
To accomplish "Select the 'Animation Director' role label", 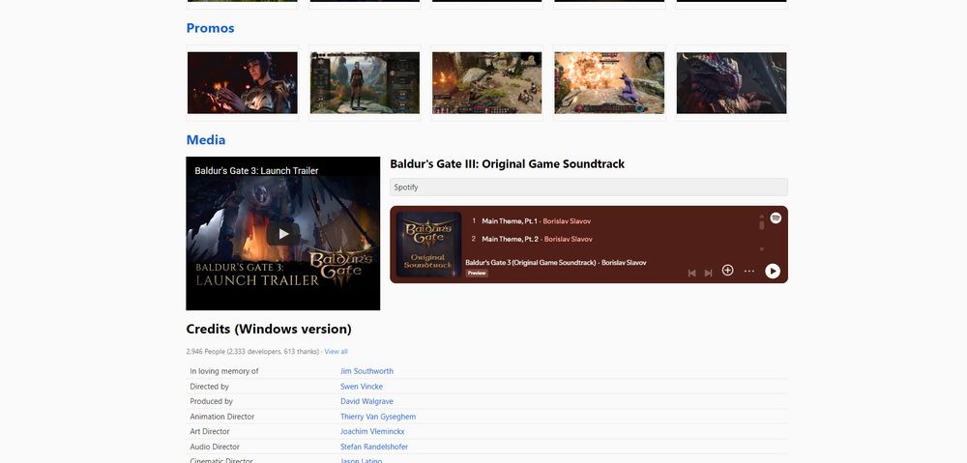I will pos(222,417).
